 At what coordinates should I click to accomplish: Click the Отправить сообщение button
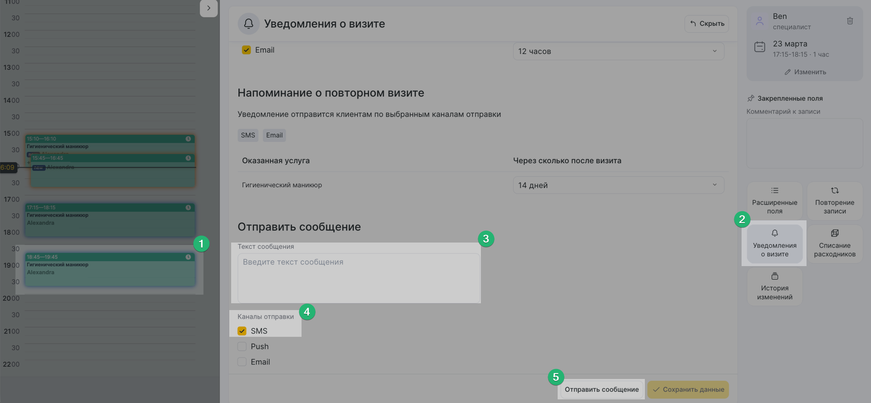[x=601, y=389]
